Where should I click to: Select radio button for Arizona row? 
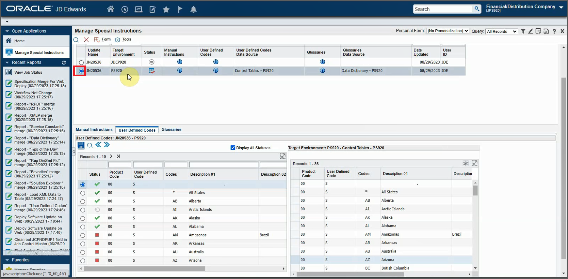pos(83,261)
